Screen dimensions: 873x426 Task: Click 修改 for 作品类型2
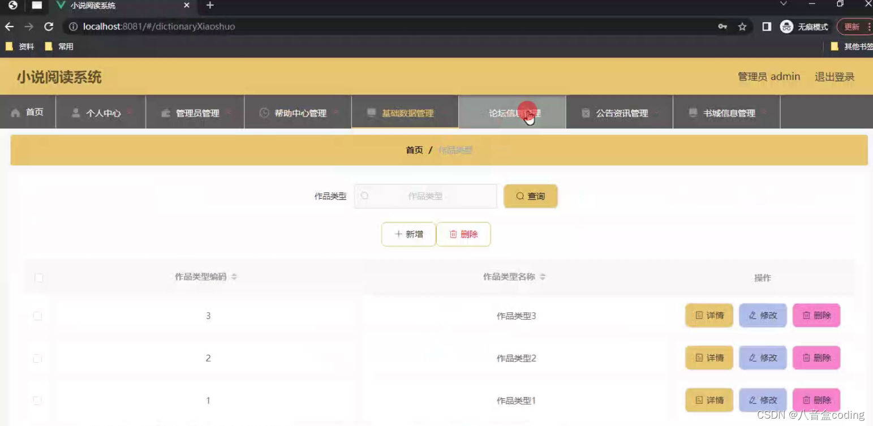pyautogui.click(x=763, y=358)
